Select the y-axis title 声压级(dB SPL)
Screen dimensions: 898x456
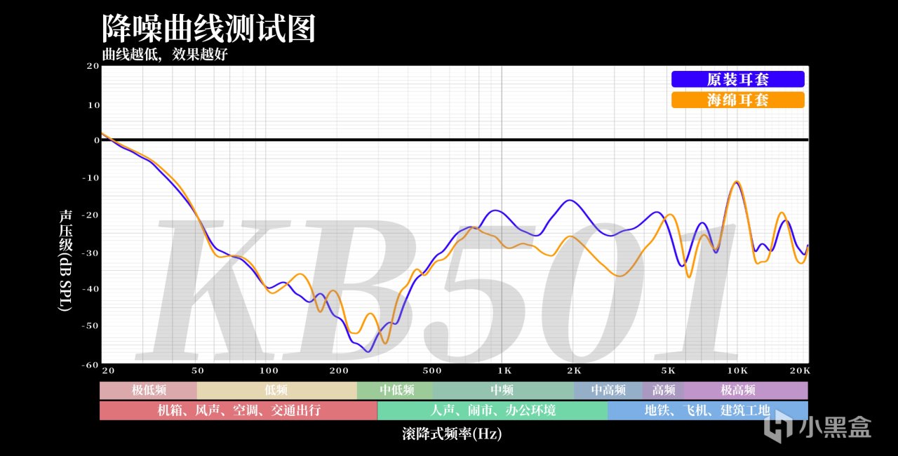(65, 260)
